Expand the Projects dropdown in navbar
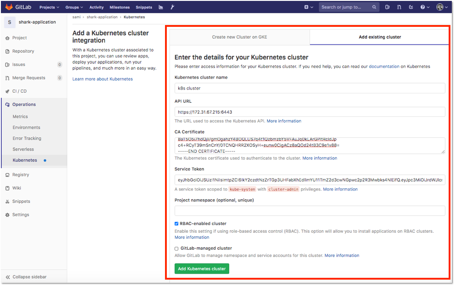455x286 pixels. click(50, 7)
